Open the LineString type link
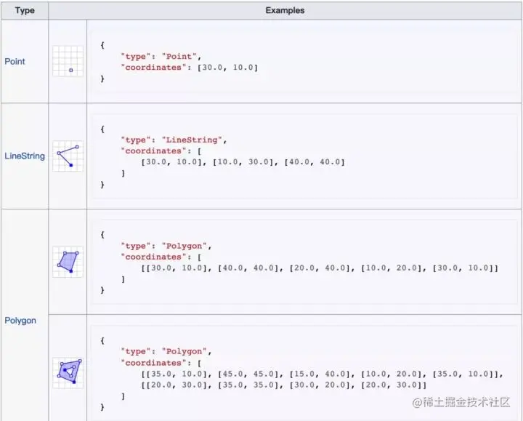The height and width of the screenshot is (421, 523). [25, 156]
